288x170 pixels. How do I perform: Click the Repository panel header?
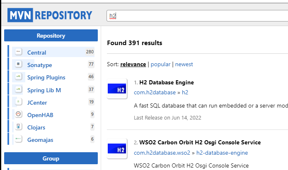(x=51, y=36)
